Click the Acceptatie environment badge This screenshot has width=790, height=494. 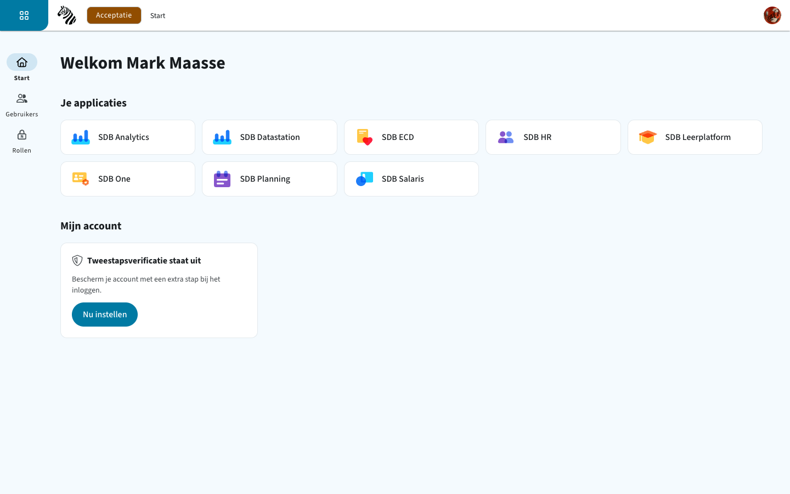(x=114, y=15)
